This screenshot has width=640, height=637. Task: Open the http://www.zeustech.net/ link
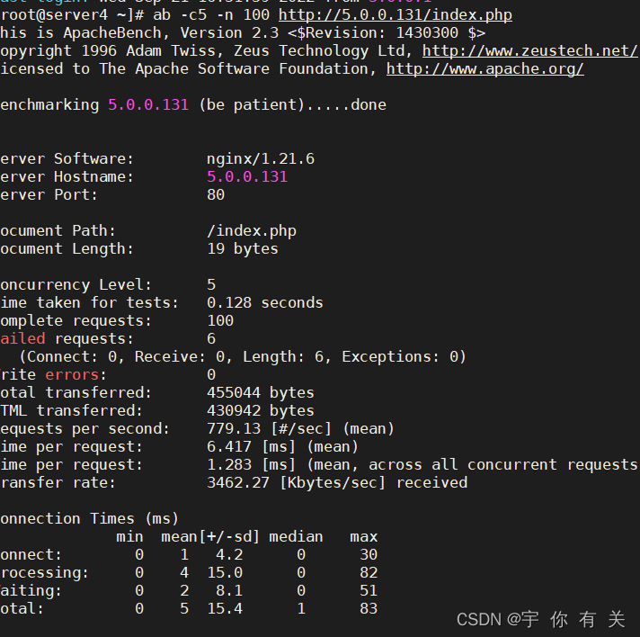click(x=529, y=51)
